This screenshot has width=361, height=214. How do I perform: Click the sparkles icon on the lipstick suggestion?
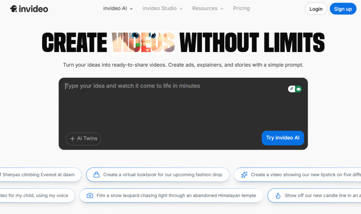[x=244, y=175]
